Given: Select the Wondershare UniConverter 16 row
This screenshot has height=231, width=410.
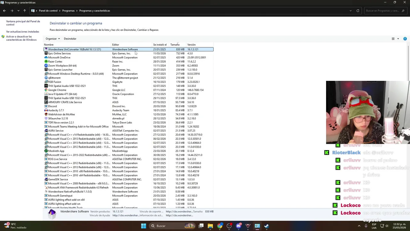Looking at the screenshot, I should pyautogui.click(x=128, y=49).
